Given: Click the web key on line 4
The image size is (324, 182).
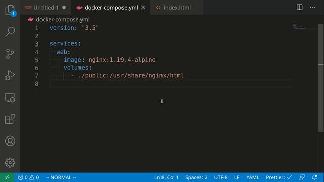Looking at the screenshot, I should pos(62,52).
